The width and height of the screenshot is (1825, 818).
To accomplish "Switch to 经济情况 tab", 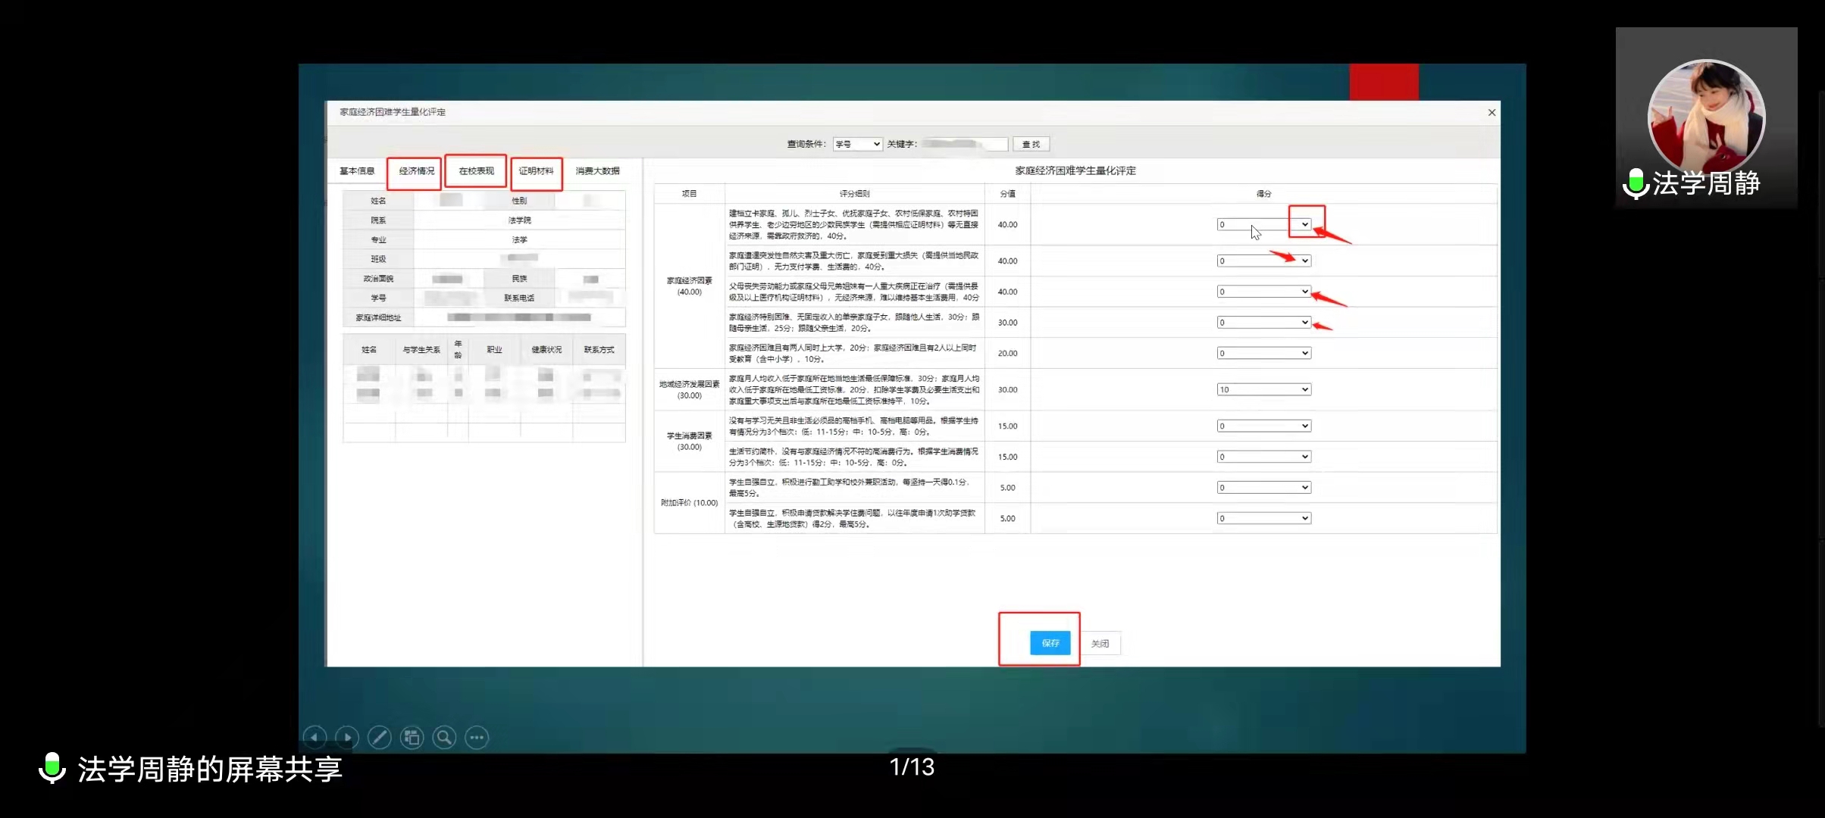I will pyautogui.click(x=416, y=171).
